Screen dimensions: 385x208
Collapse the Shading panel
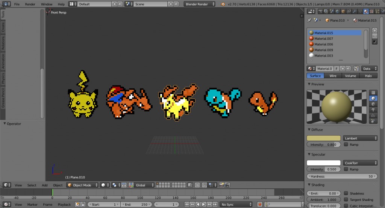click(x=309, y=185)
